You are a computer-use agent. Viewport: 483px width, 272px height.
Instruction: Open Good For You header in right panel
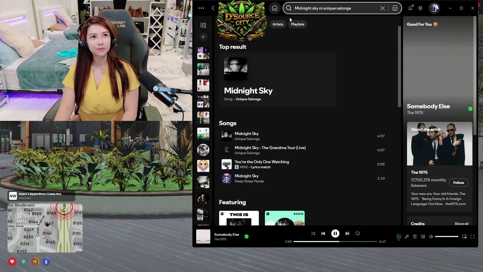point(422,24)
